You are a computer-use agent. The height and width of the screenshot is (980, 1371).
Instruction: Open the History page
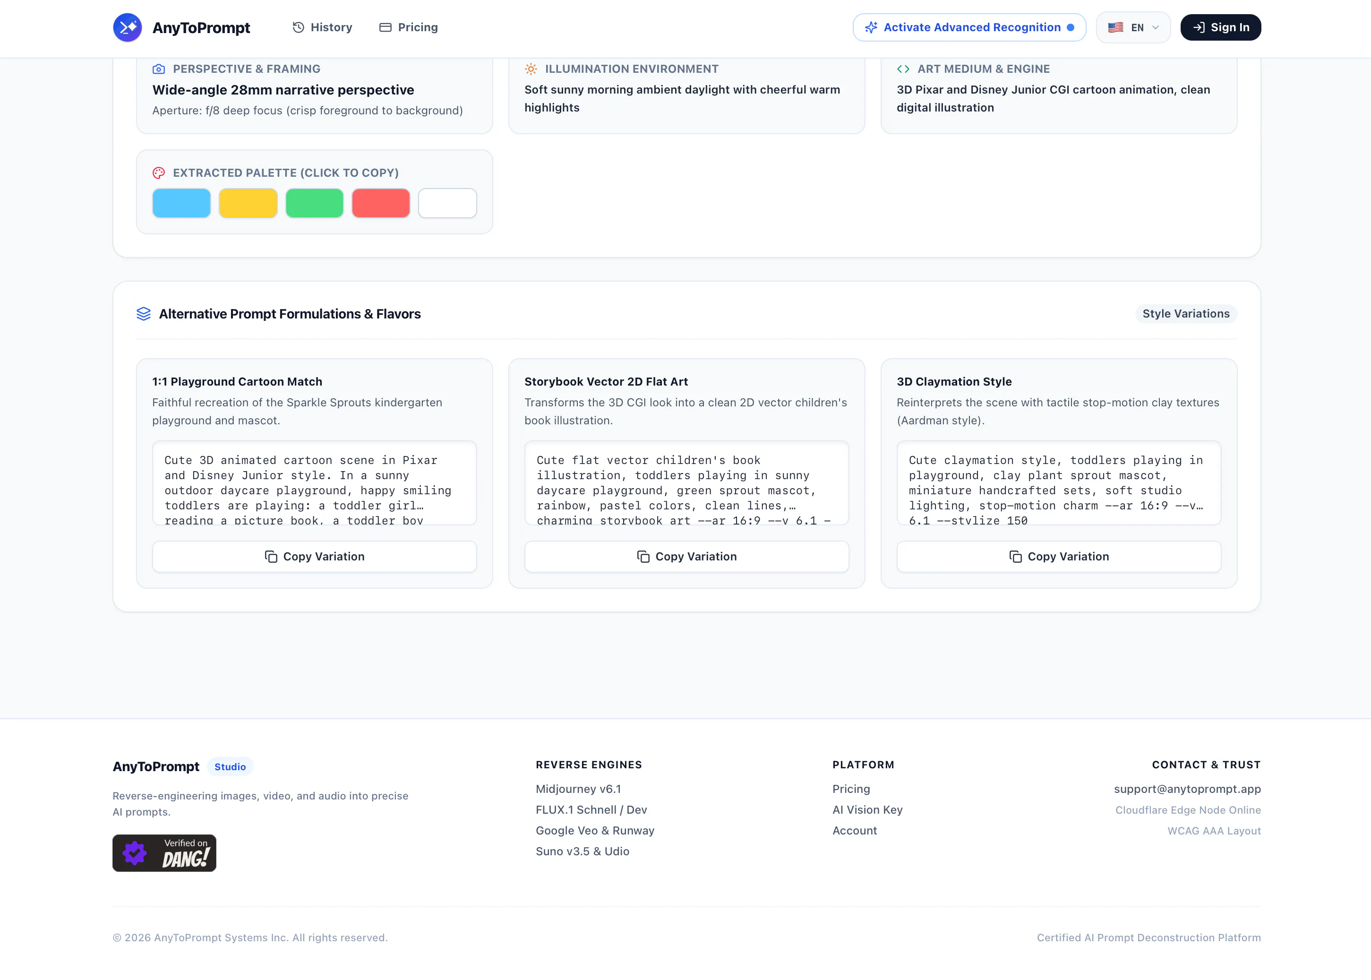click(x=322, y=27)
